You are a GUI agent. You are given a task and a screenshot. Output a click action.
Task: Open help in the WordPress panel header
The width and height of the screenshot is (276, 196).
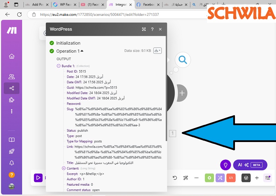tap(152, 29)
